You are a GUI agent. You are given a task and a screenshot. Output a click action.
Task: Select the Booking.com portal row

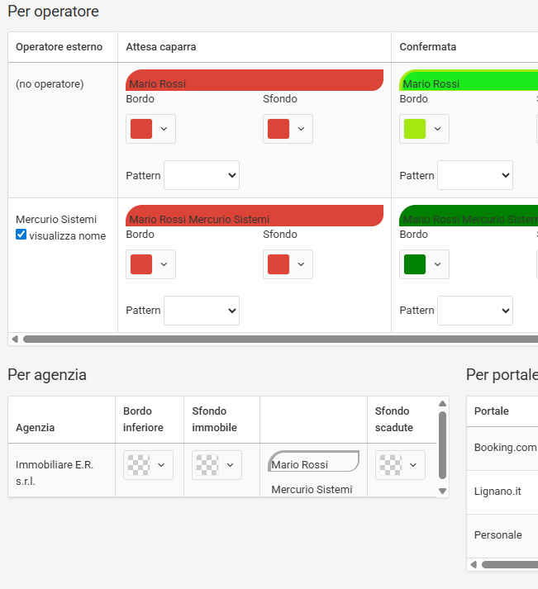pos(505,448)
